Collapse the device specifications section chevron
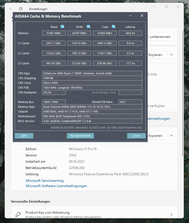Image resolution: width=189 pixels, height=223 pixels. click(171, 55)
